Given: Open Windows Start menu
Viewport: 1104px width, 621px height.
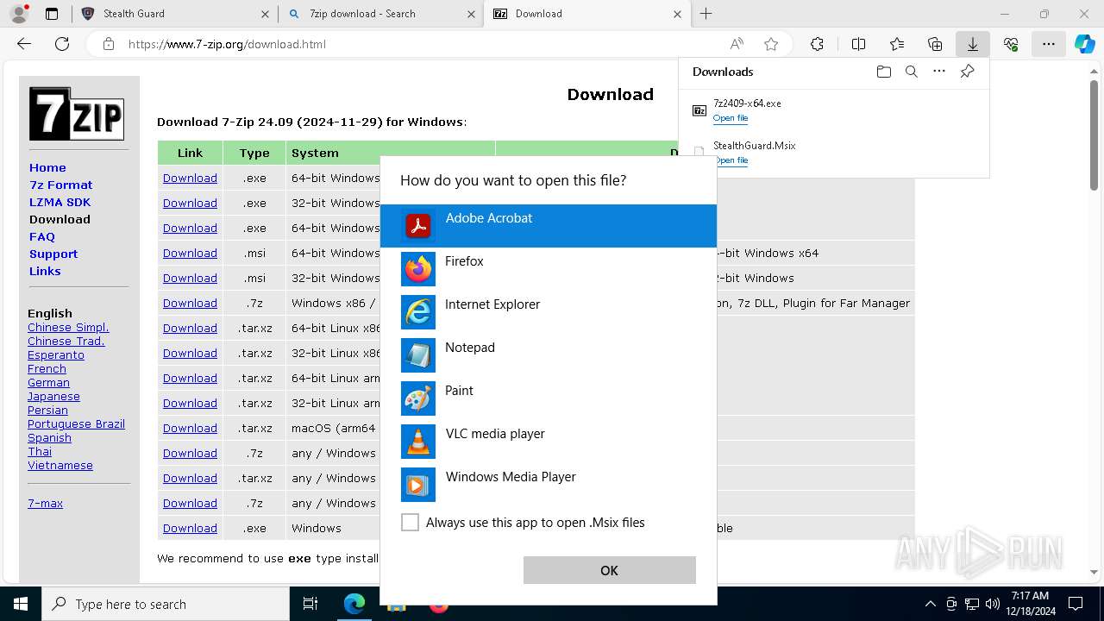Looking at the screenshot, I should coord(21,604).
